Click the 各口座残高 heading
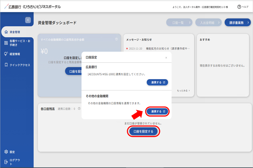 [48, 109]
